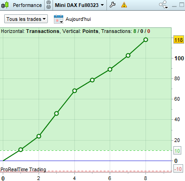This screenshot has height=181, width=185.
Task: Click the bold 0 on vertical axis
Action: pos(176,161)
